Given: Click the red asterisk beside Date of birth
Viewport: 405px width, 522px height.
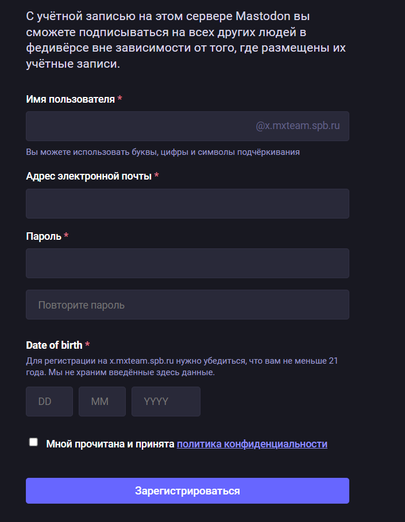Looking at the screenshot, I should pyautogui.click(x=87, y=345).
